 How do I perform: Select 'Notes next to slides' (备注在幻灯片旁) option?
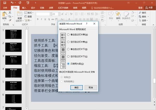[x=68, y=35]
